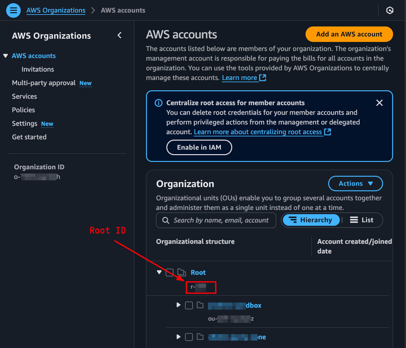
Task: Click the hexagon icon in the top right
Action: (390, 11)
